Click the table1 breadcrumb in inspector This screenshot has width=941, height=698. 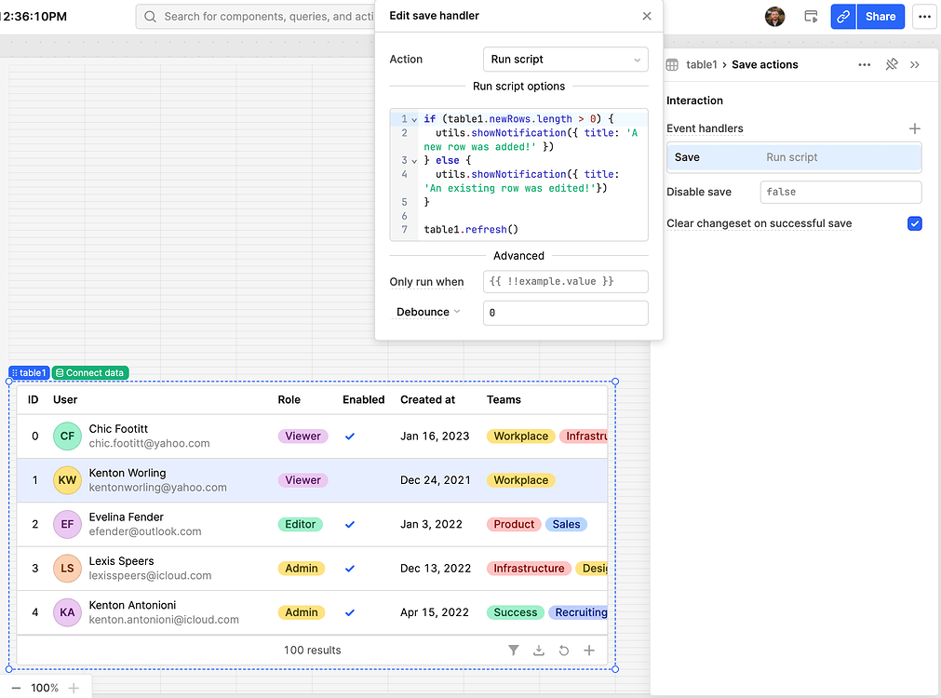702,65
